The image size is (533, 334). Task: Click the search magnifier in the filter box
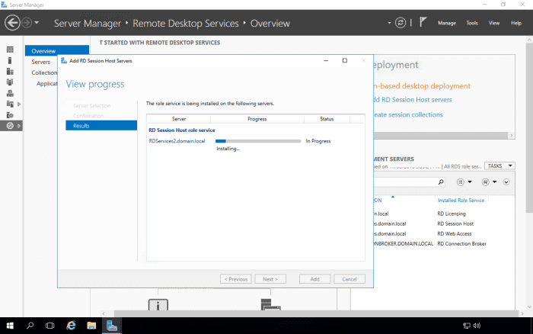tap(441, 181)
